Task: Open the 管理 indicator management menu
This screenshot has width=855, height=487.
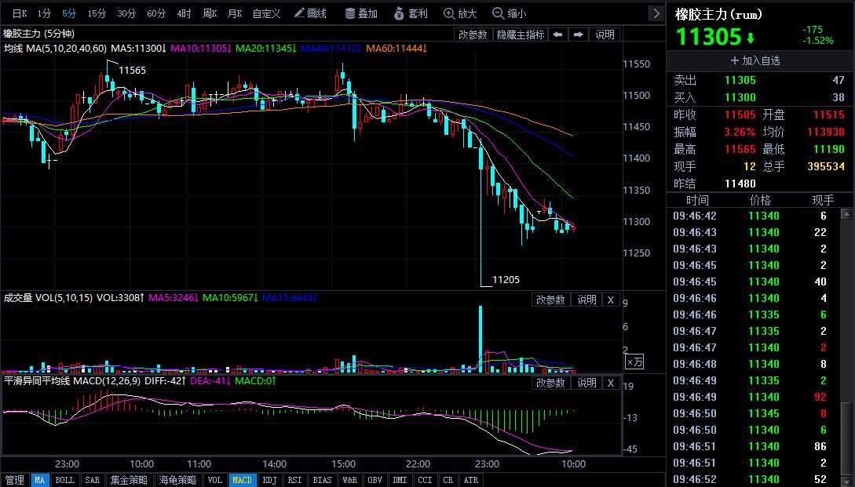Action: click(x=14, y=480)
